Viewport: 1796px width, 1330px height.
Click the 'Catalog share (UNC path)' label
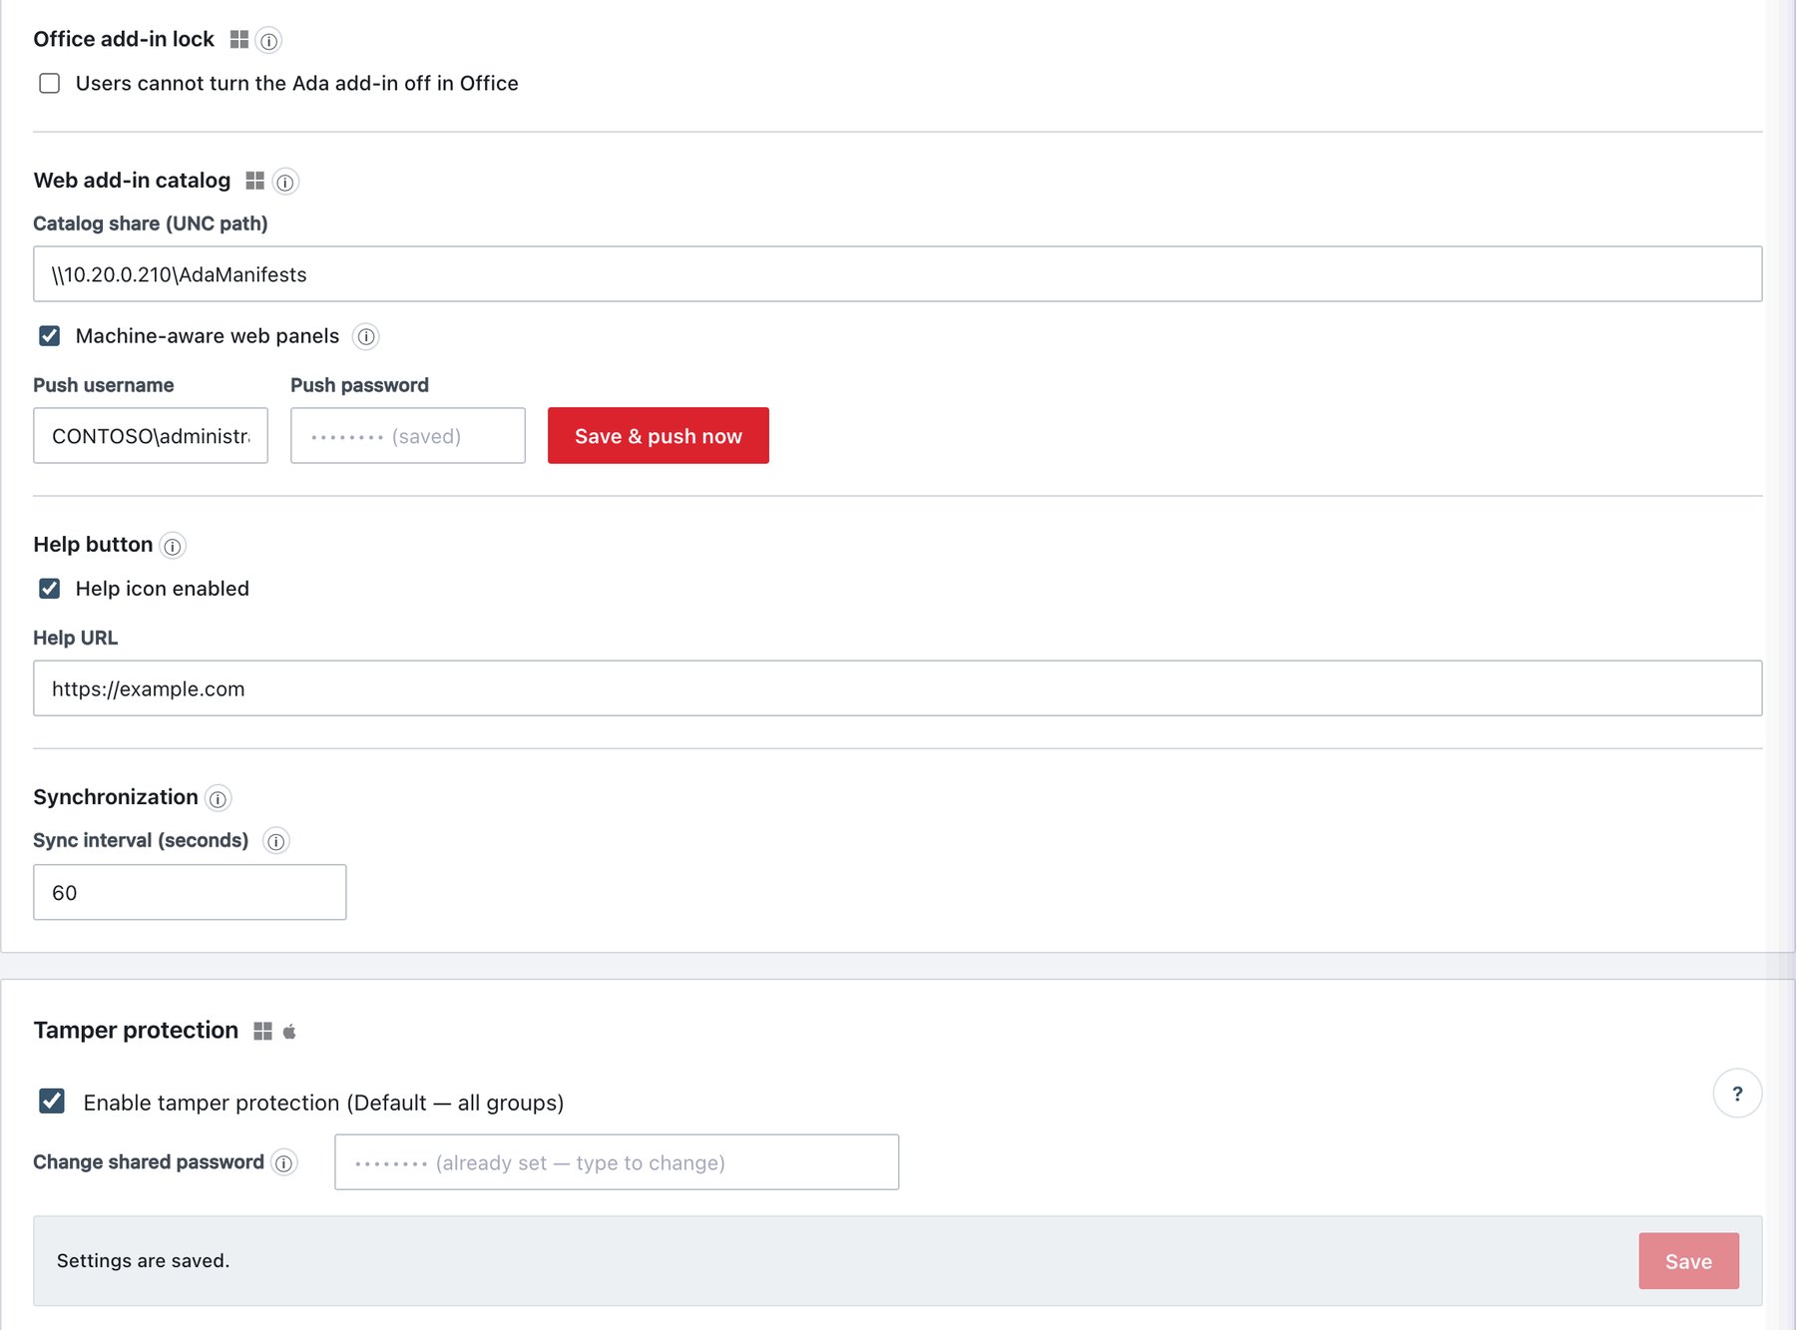(151, 223)
